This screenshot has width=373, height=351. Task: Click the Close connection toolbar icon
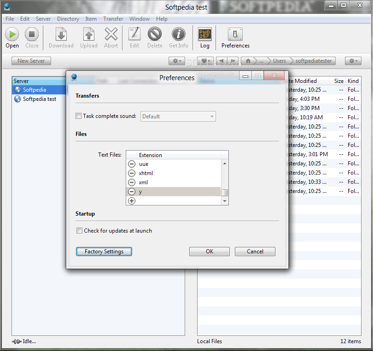(32, 34)
